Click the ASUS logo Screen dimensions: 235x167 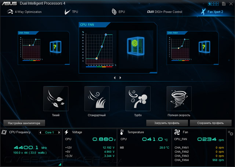9,3
